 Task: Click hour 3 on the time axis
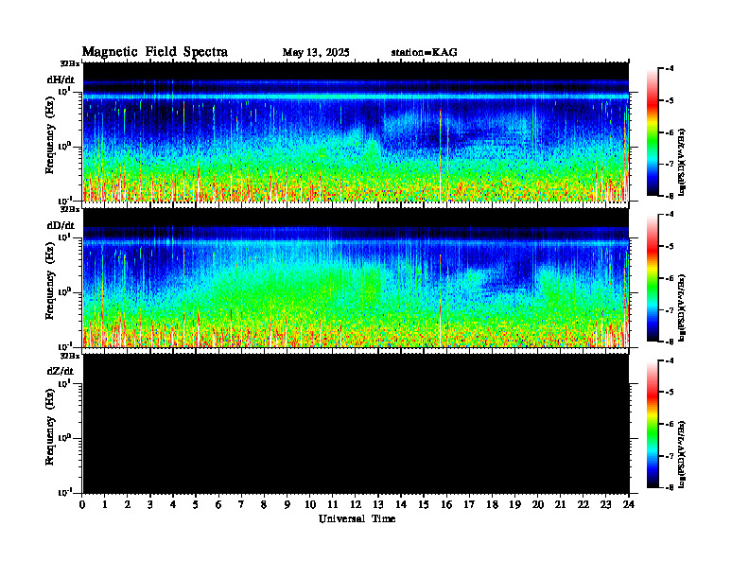pos(150,504)
